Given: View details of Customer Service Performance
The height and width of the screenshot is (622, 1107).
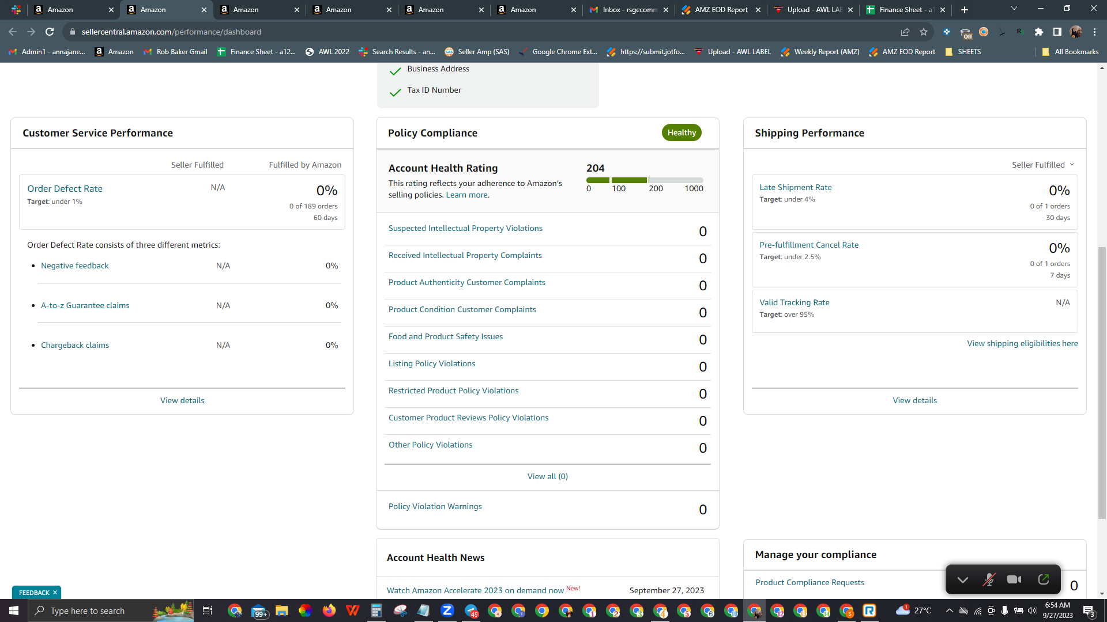Looking at the screenshot, I should tap(182, 400).
